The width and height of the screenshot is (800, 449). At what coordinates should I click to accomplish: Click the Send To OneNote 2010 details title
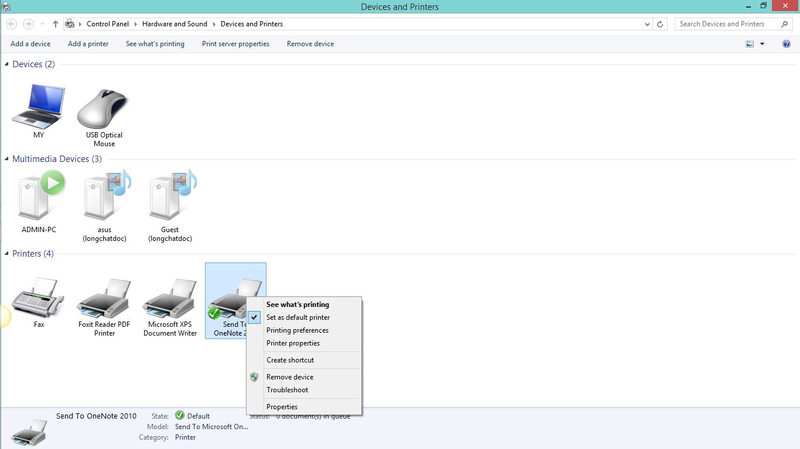97,416
